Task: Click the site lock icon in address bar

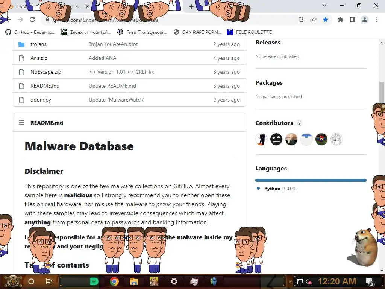Action: pos(47,20)
